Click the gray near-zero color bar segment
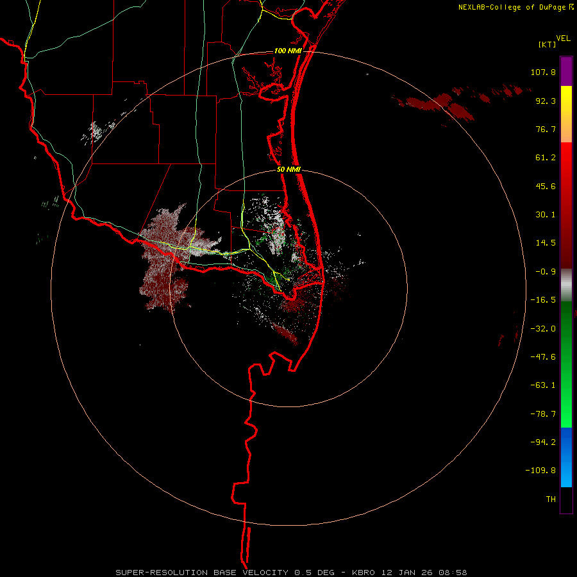This screenshot has width=577, height=577. click(x=566, y=285)
